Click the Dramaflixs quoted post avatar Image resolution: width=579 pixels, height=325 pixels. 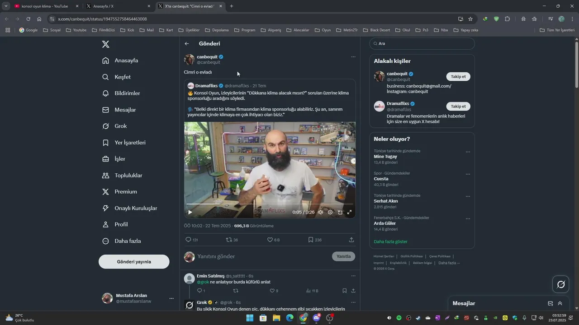191,86
